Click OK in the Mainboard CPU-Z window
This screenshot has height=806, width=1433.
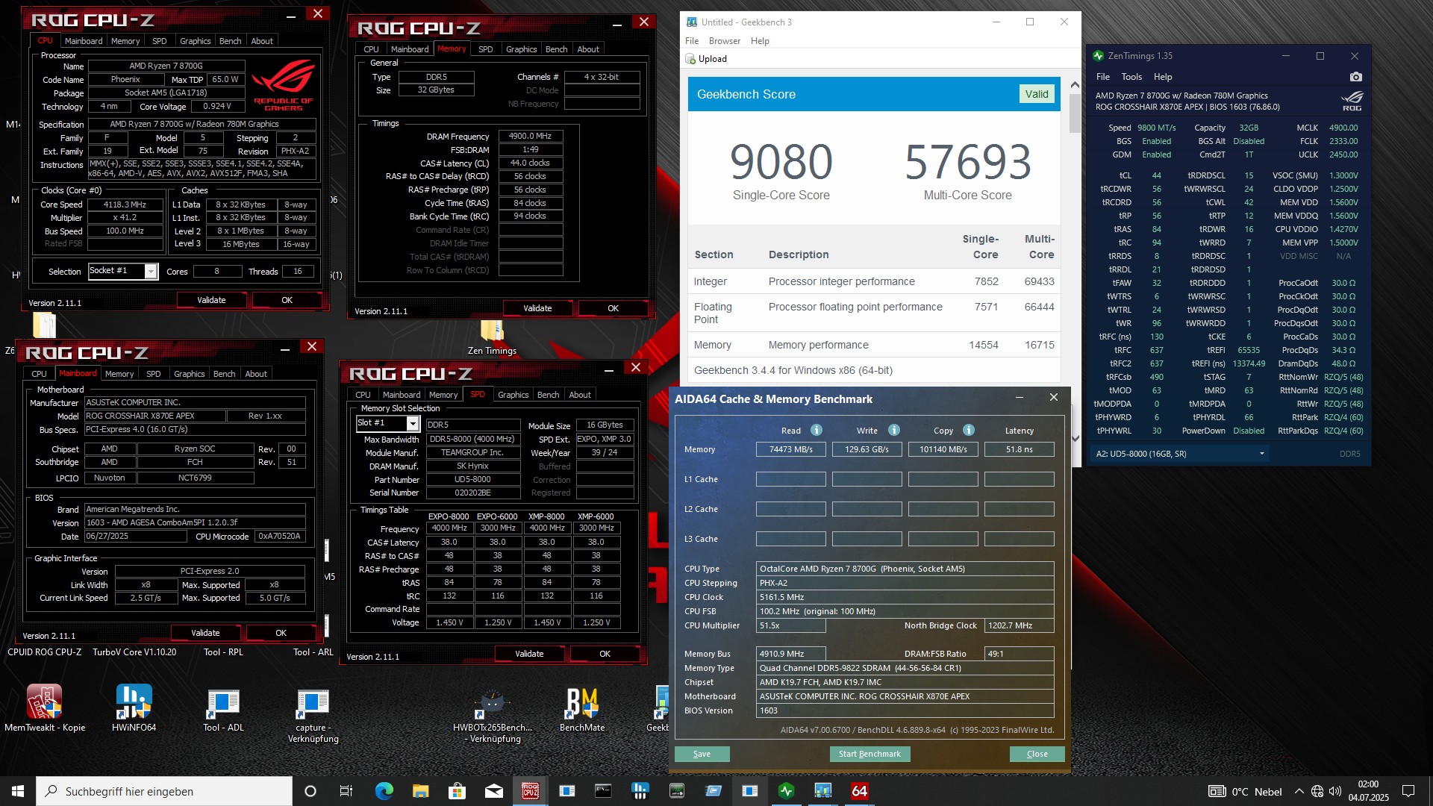281,633
